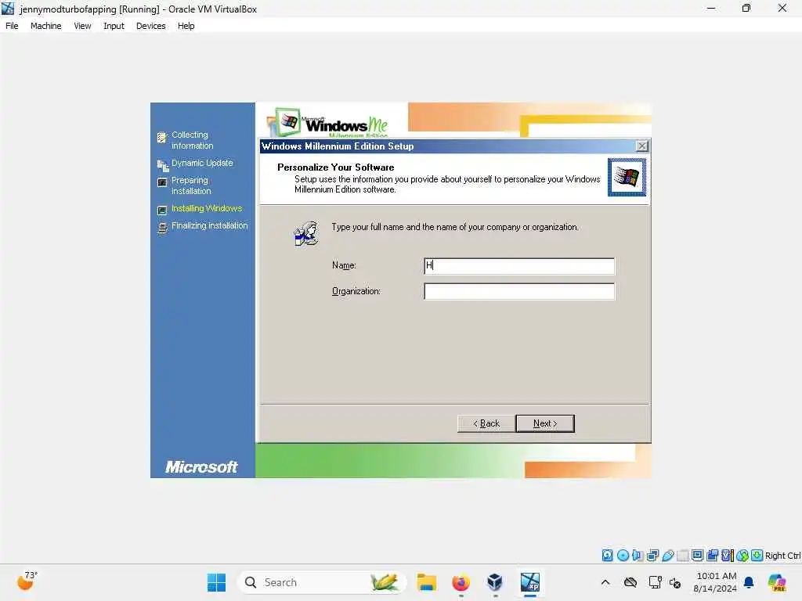Click the person typing illustration icon

(x=306, y=233)
